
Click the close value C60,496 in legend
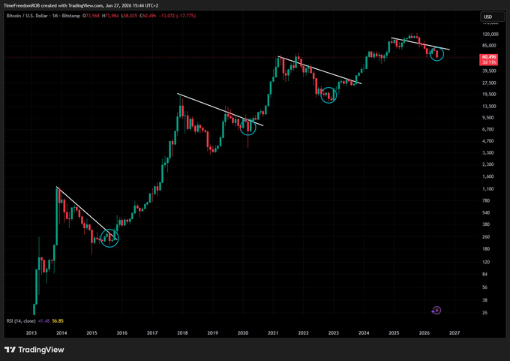(148, 16)
